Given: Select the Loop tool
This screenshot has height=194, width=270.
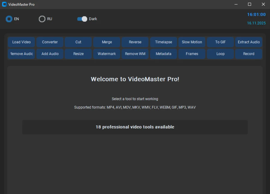Looking at the screenshot, I should 220,54.
